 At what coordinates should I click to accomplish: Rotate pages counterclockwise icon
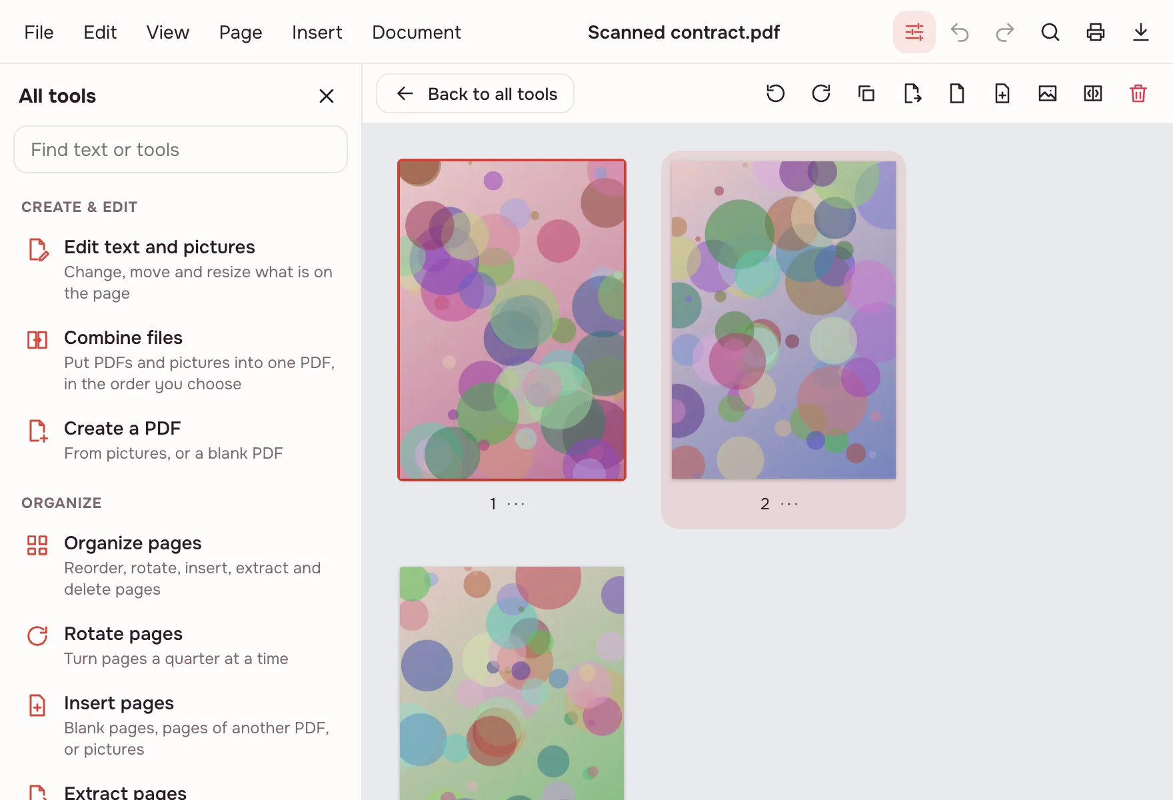click(776, 93)
